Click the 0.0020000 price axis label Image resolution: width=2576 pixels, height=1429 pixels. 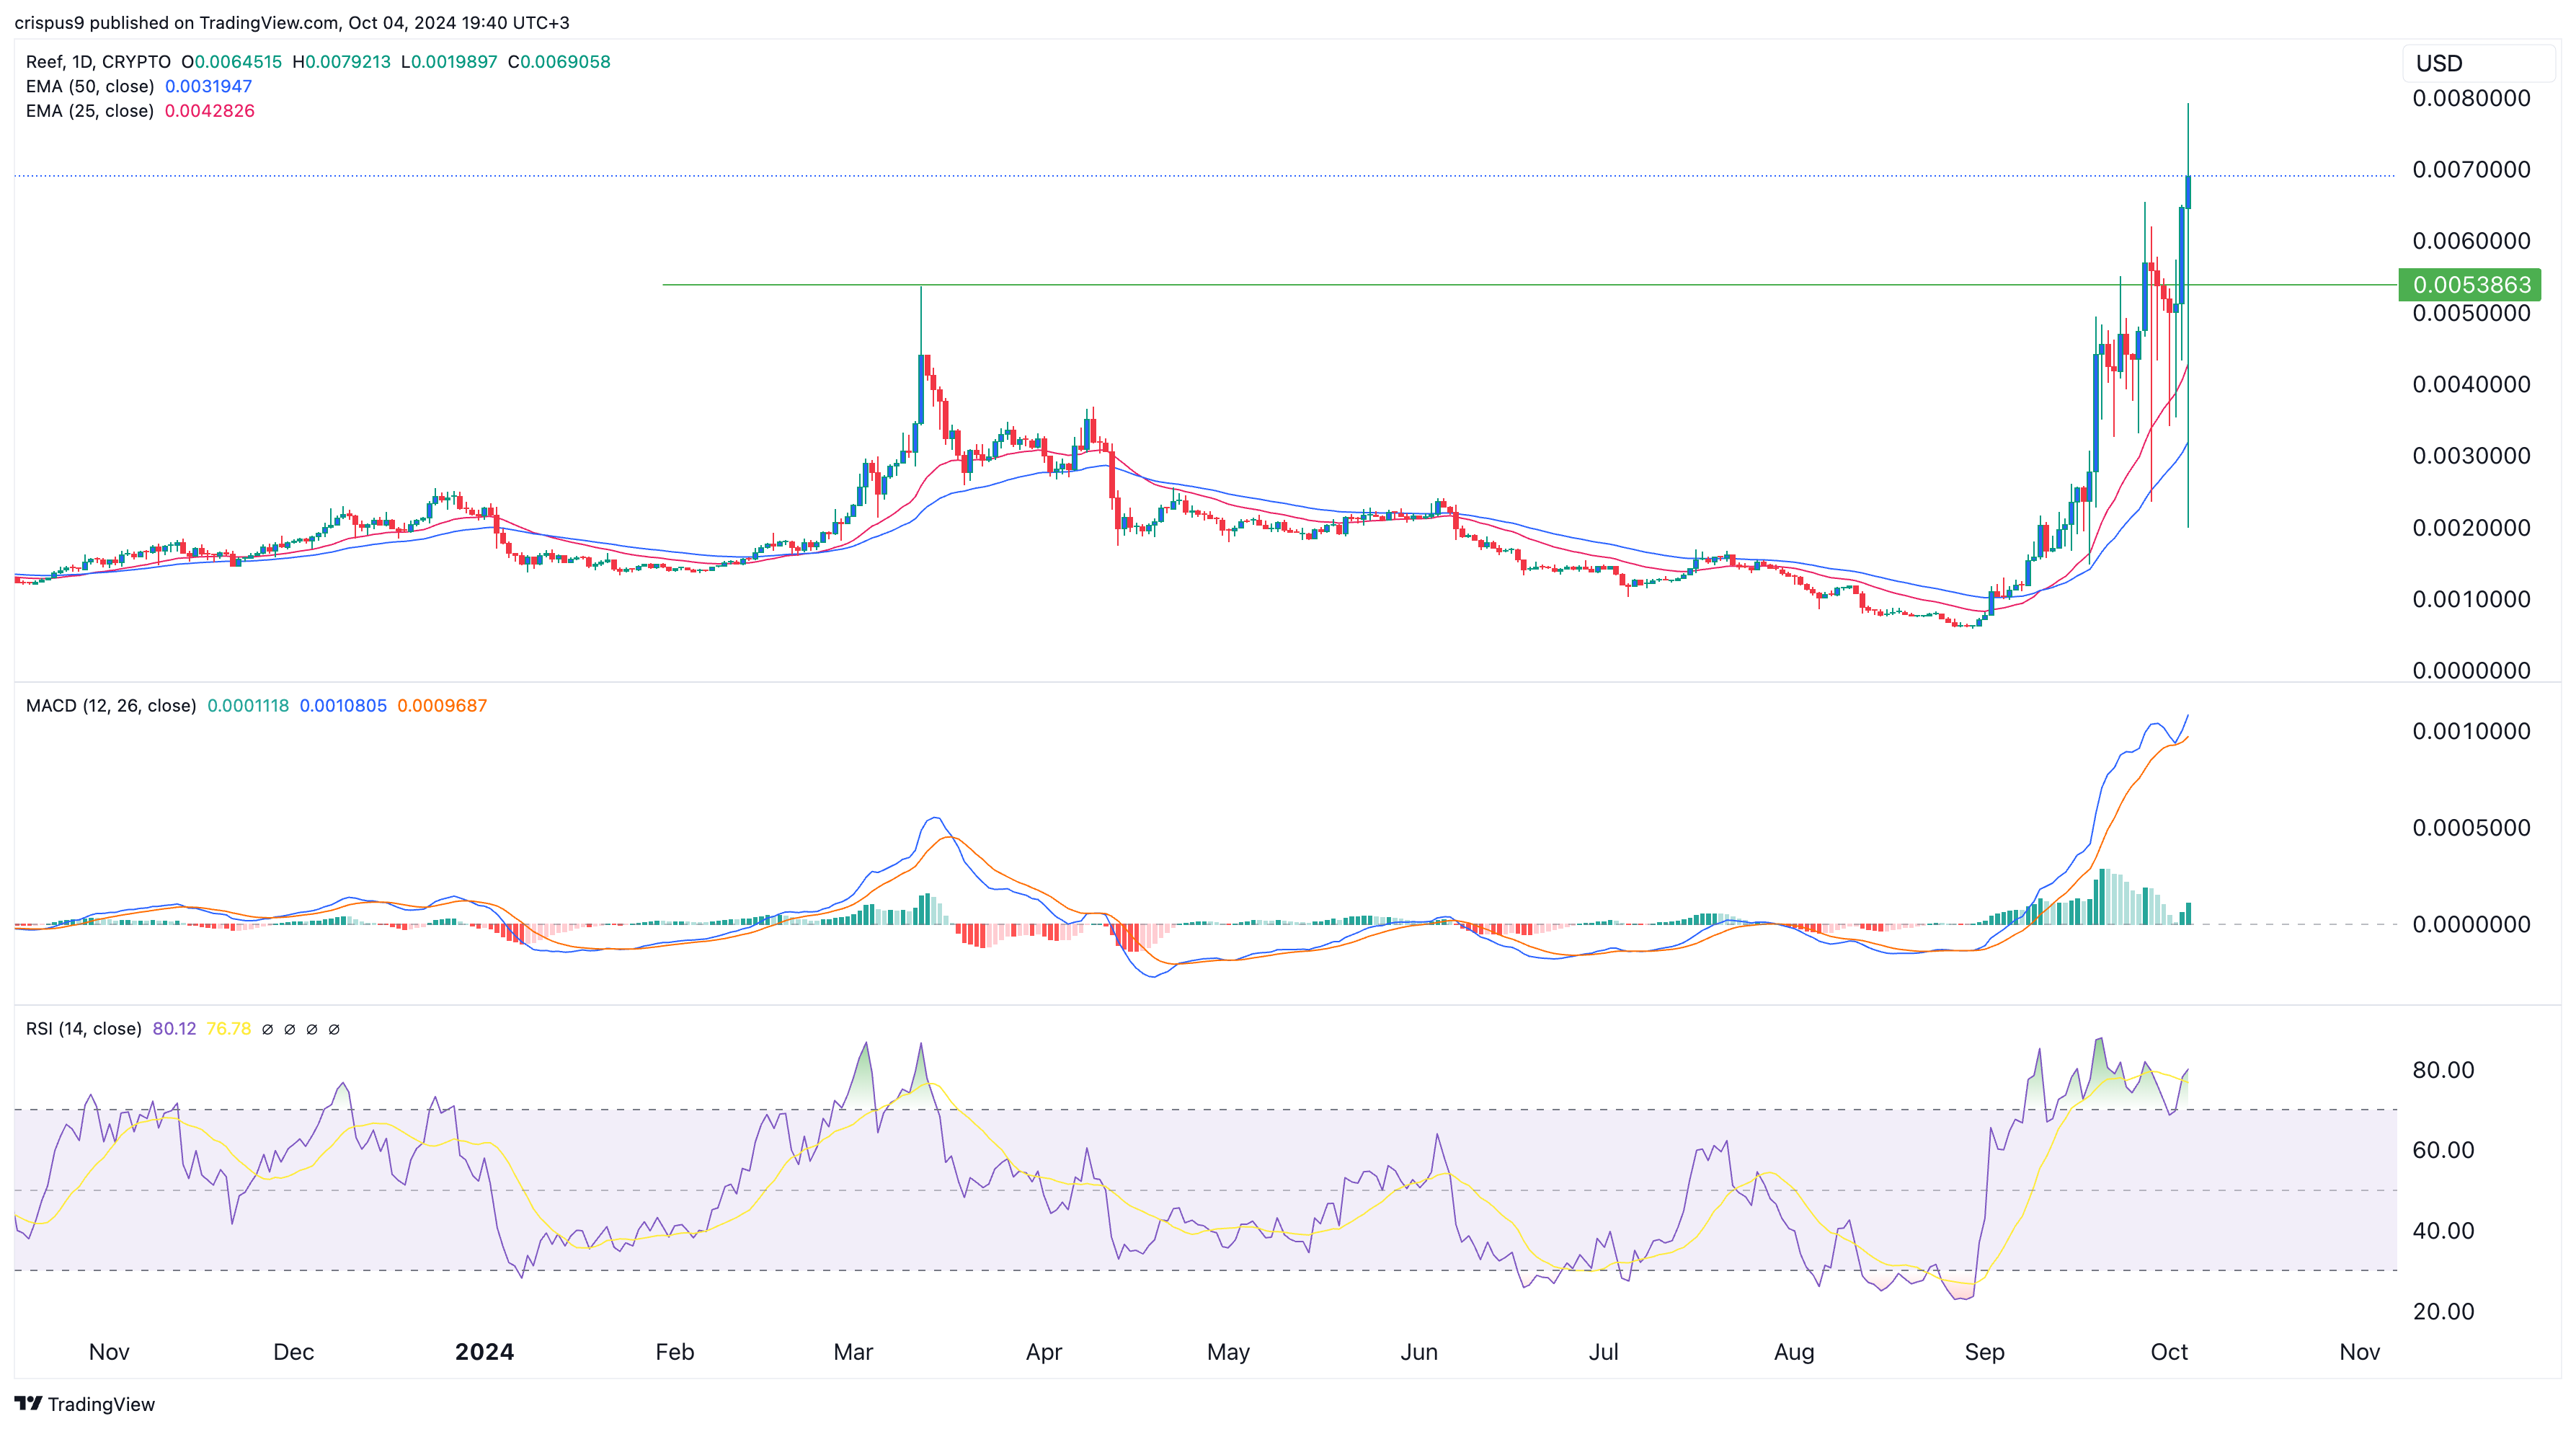coord(2471,528)
